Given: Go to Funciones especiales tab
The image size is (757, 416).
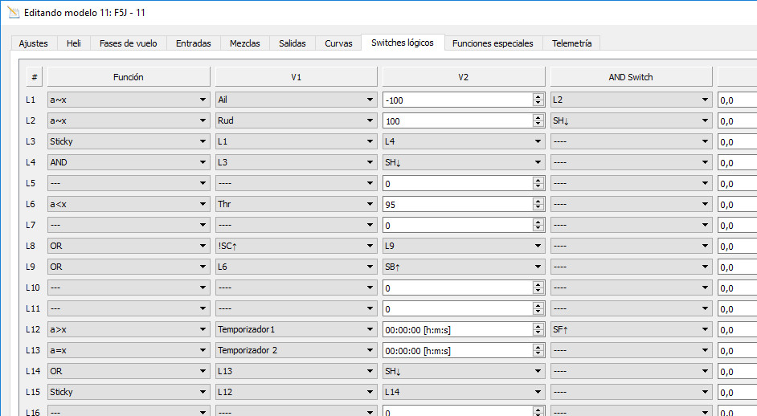Looking at the screenshot, I should tap(492, 43).
